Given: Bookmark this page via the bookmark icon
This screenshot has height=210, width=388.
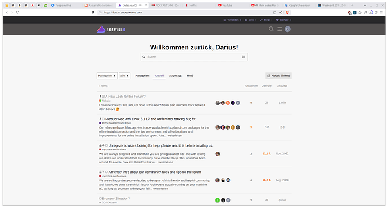Looking at the screenshot, I should (93, 12).
